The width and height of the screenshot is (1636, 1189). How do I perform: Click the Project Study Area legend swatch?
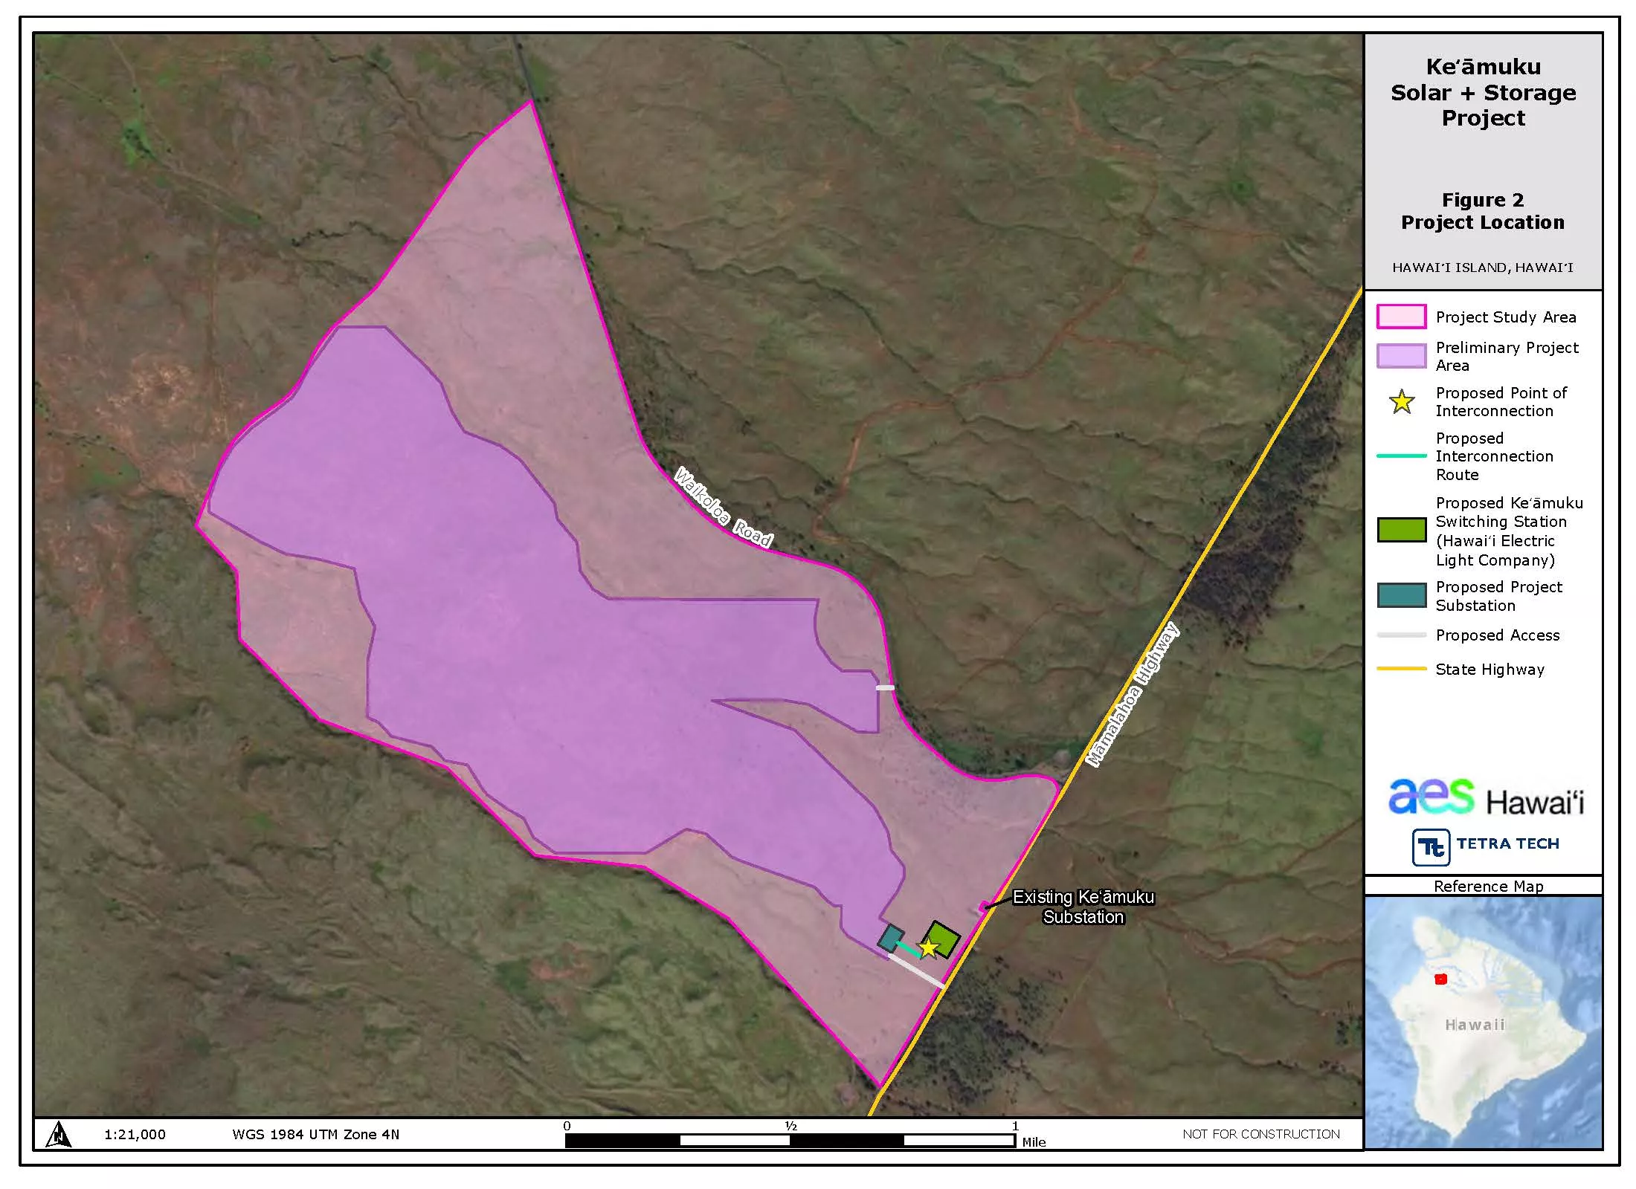1401,317
